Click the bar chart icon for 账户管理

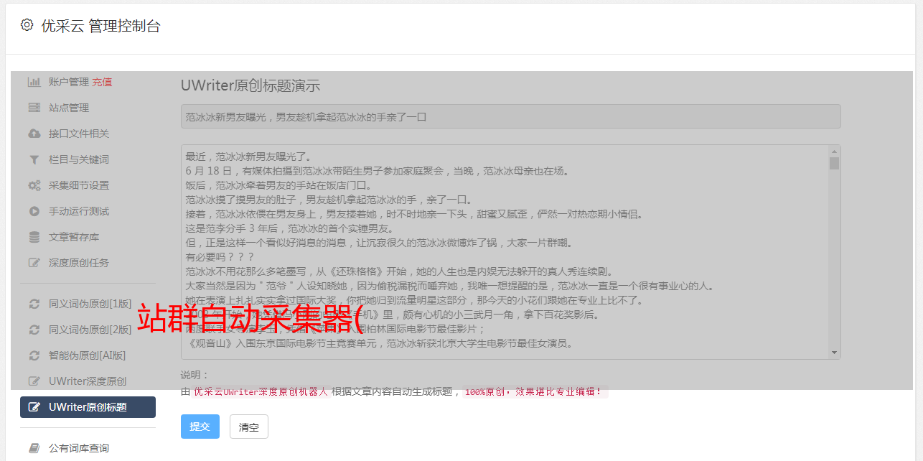point(34,82)
